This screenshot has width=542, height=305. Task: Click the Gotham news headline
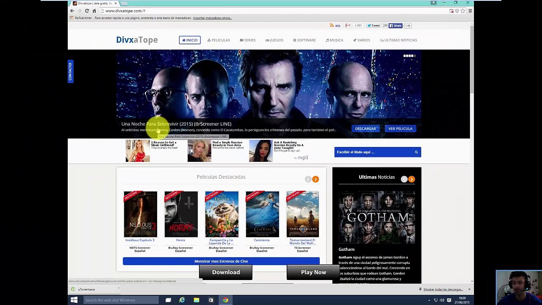click(346, 250)
